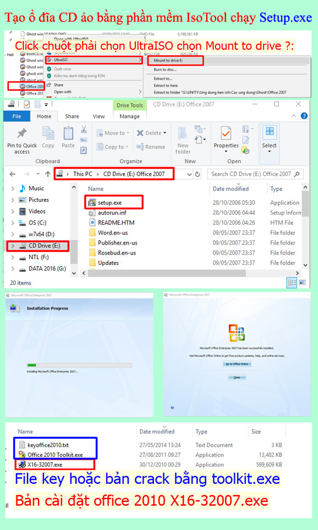Click the Paste clipboard icon
The width and height of the screenshot is (318, 530).
(68, 133)
